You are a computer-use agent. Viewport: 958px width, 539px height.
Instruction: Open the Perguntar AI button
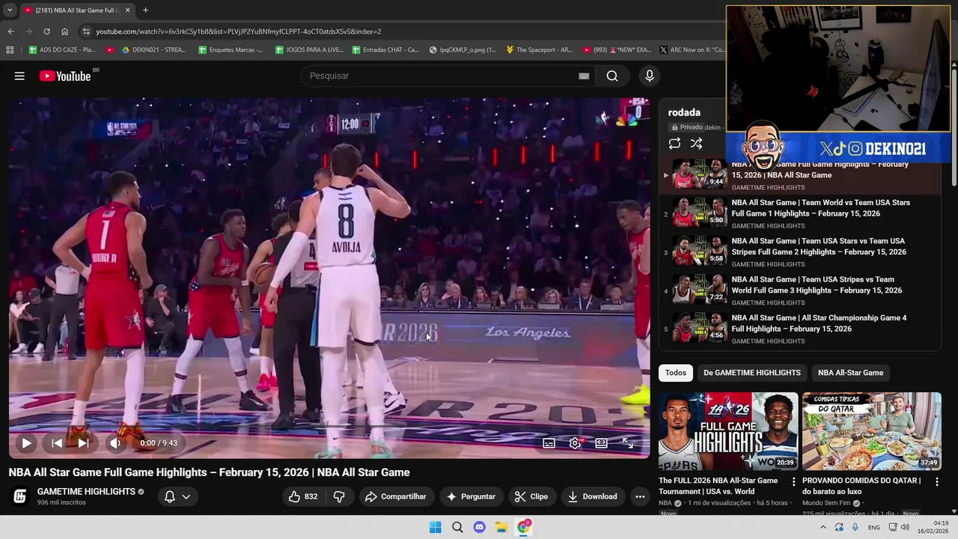point(471,496)
